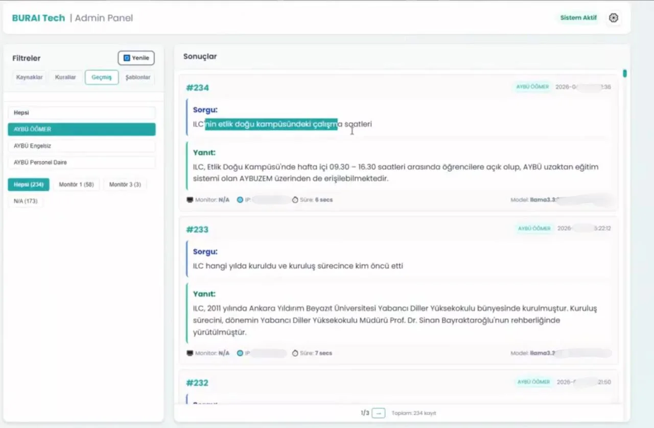Select the Geçmiş tab

(x=102, y=78)
